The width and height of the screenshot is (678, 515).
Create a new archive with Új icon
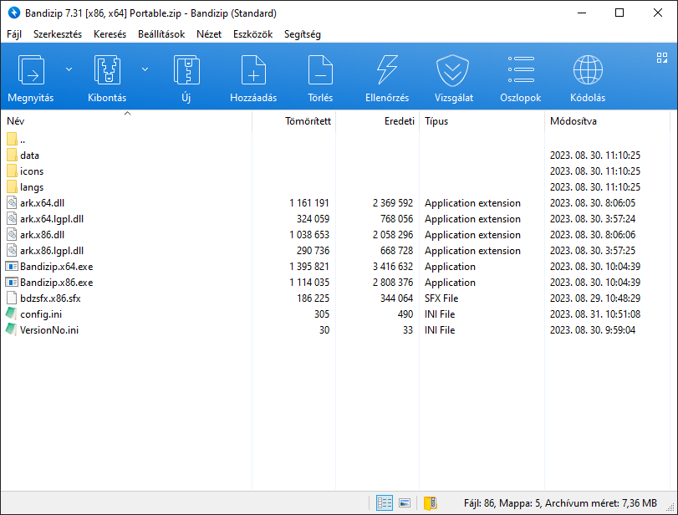click(186, 71)
